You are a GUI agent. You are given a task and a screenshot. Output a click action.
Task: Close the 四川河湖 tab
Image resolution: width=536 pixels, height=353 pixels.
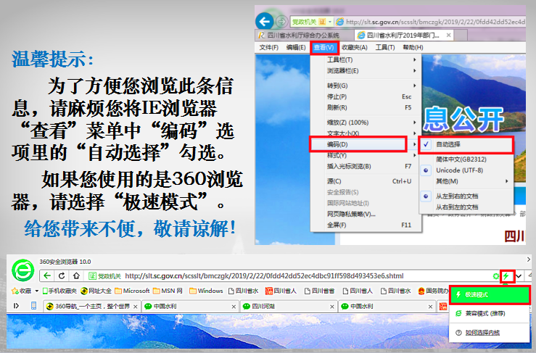click(331, 307)
